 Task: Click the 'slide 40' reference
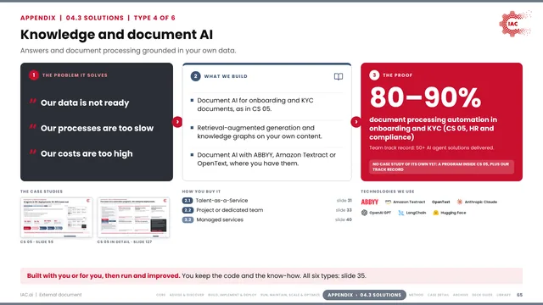344,220
